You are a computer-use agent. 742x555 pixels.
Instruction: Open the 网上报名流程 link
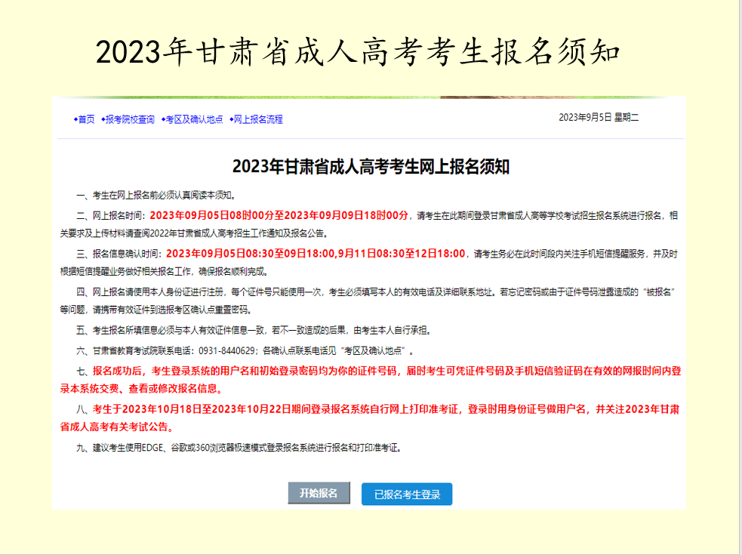tap(258, 119)
